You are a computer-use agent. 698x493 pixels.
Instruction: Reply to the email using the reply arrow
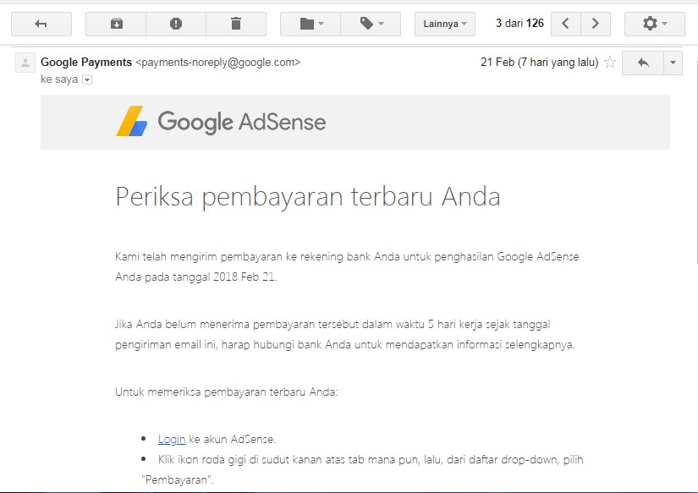(642, 62)
